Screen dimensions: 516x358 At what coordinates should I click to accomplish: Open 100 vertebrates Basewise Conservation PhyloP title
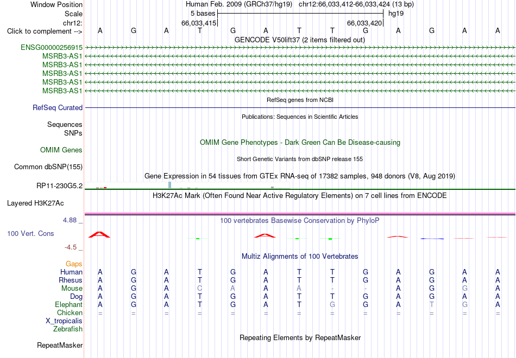(x=300, y=221)
